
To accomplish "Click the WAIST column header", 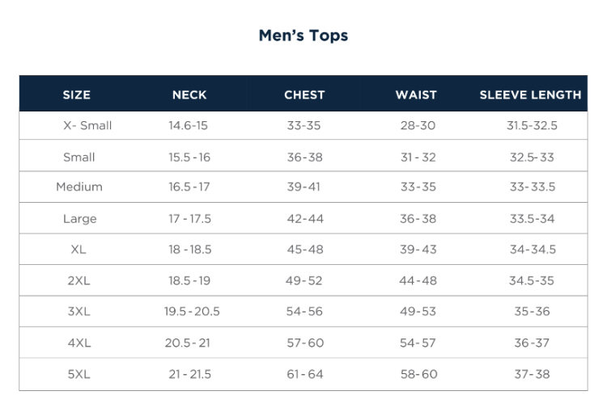I will (416, 95).
